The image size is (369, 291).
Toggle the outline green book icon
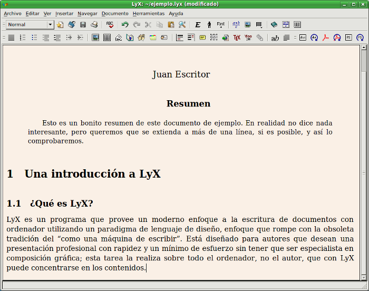[x=274, y=24]
